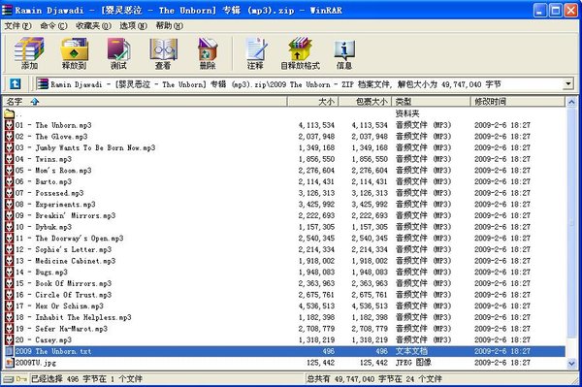The height and width of the screenshot is (387, 582).
Task: Select the 2009TU.jpg image file icon
Action: (x=10, y=363)
